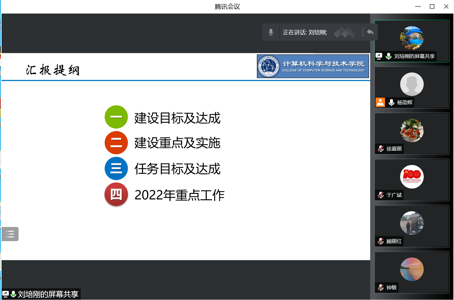This screenshot has width=454, height=300.
Task: Select 于广斌's red anniversary avatar
Action: pyautogui.click(x=412, y=177)
